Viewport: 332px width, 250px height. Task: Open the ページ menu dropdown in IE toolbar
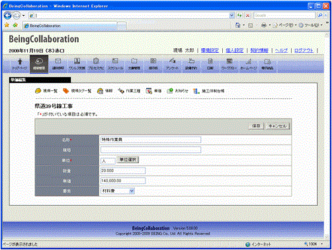click(x=284, y=25)
